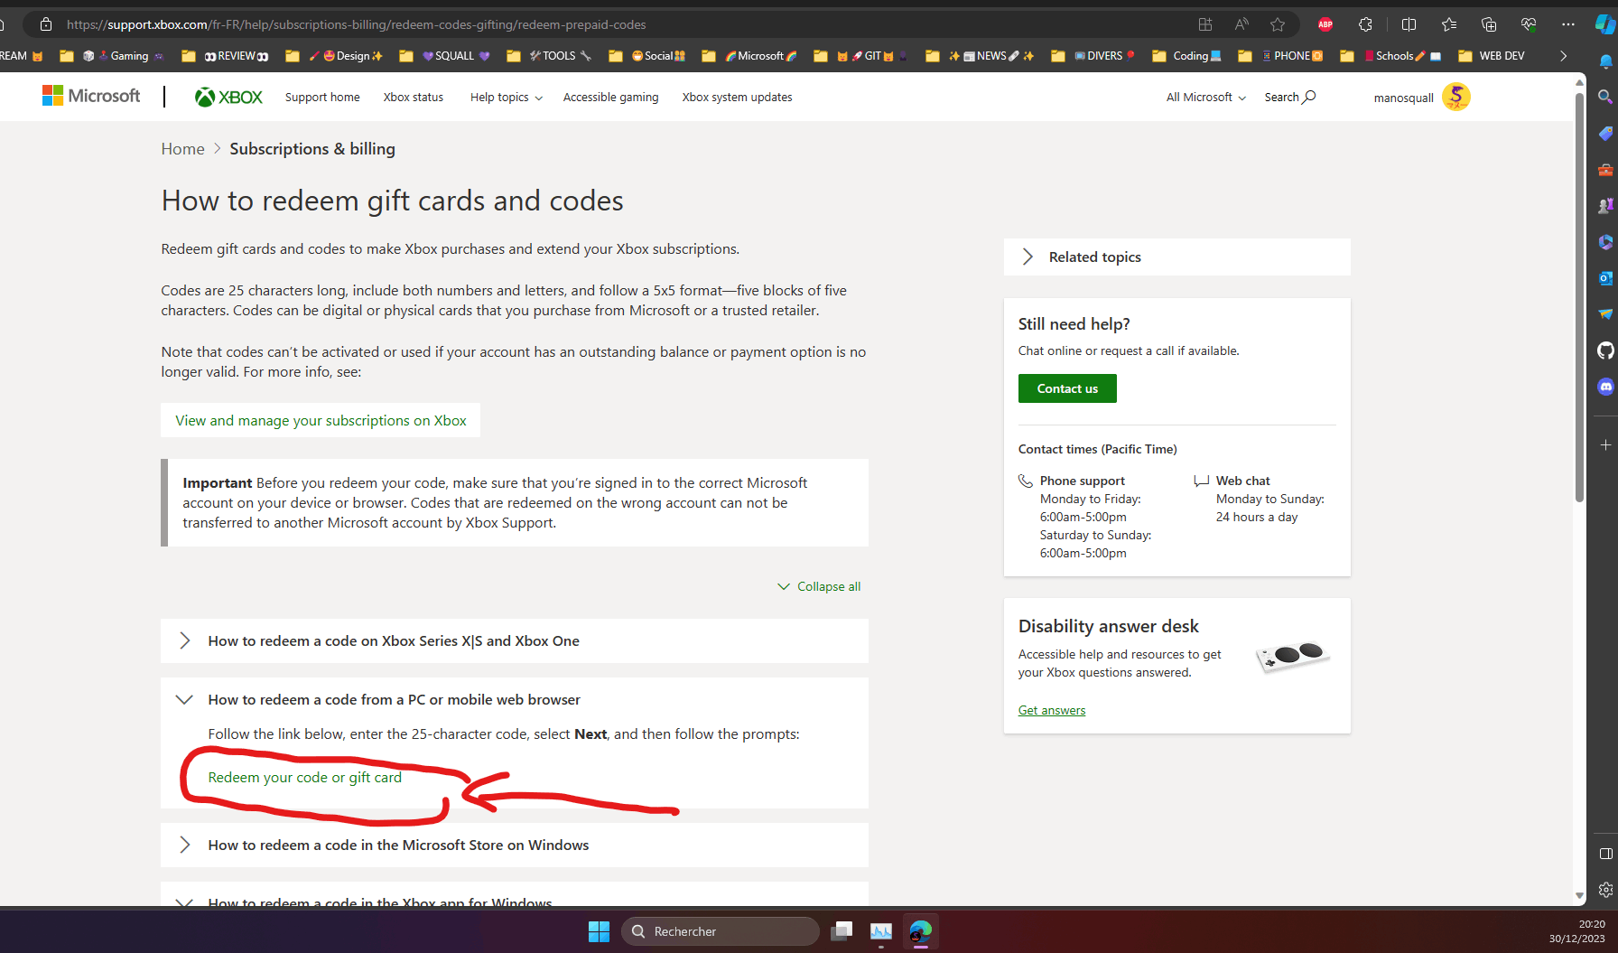
Task: Open the Discord sidebar icon
Action: click(1605, 387)
